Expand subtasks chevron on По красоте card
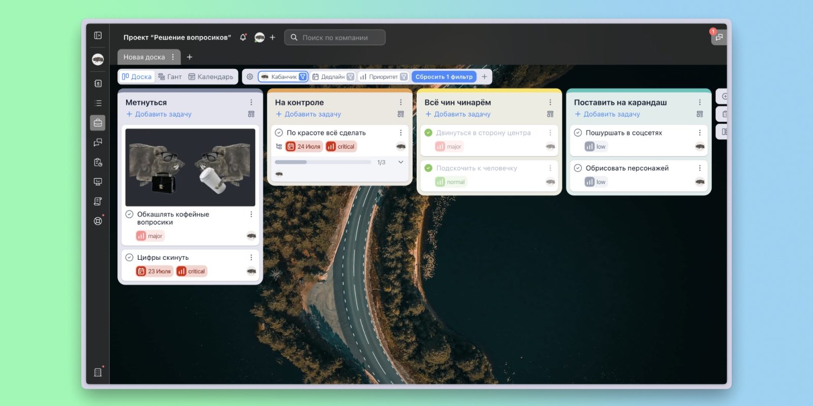The height and width of the screenshot is (406, 813). 401,162
